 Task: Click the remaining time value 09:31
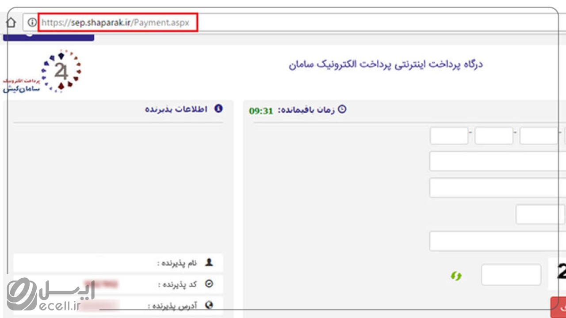261,110
